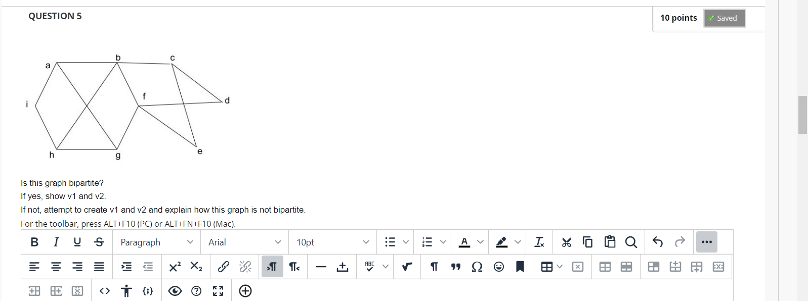
Task: Cut the selected text with scissors icon
Action: 566,242
